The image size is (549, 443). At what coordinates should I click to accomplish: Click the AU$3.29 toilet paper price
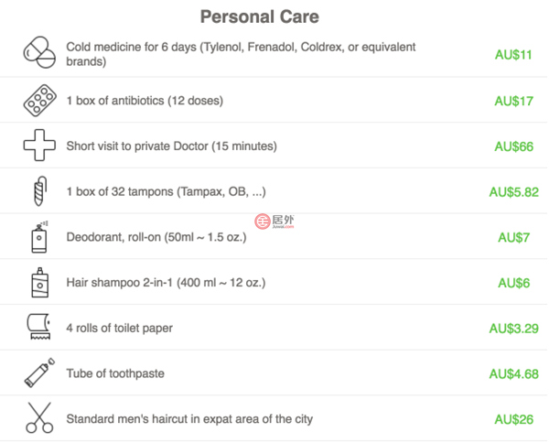coord(513,329)
